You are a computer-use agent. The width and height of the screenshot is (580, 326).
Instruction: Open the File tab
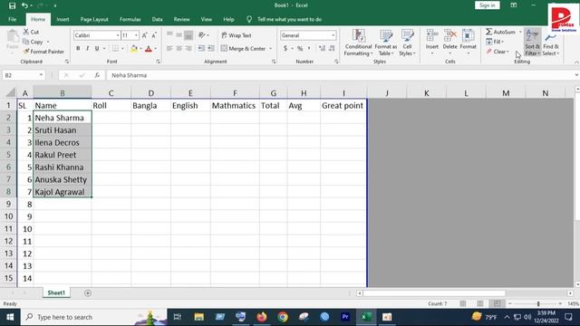12,19
